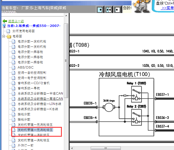This screenshot has height=150, width=174.
Task: Collapse the 电路图 folder
Action: (x=3, y=36)
